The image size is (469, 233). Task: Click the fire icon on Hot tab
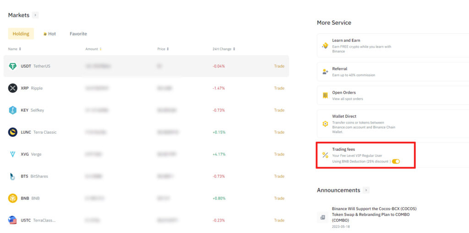tap(45, 34)
